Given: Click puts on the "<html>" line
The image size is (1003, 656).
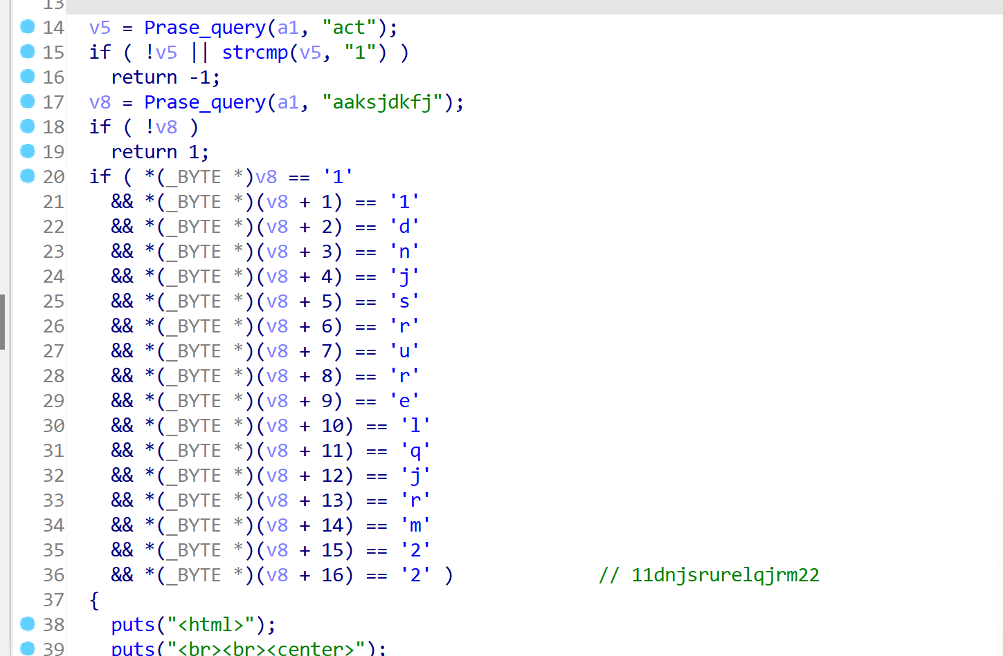Looking at the screenshot, I should click(133, 625).
